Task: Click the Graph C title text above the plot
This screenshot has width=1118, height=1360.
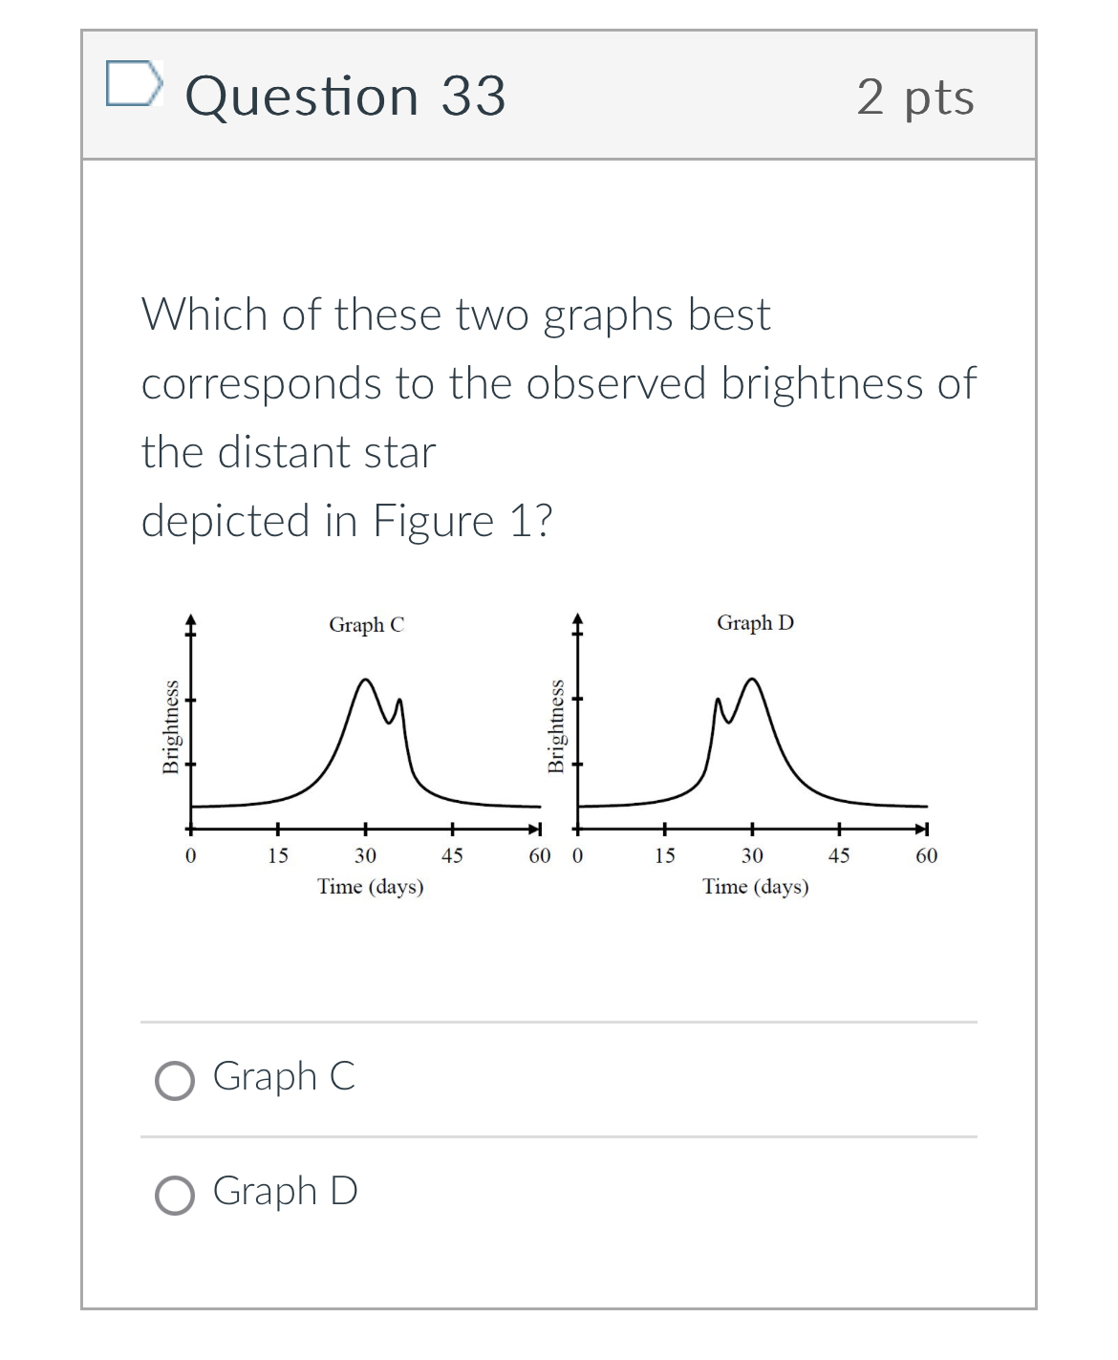Action: tap(367, 624)
